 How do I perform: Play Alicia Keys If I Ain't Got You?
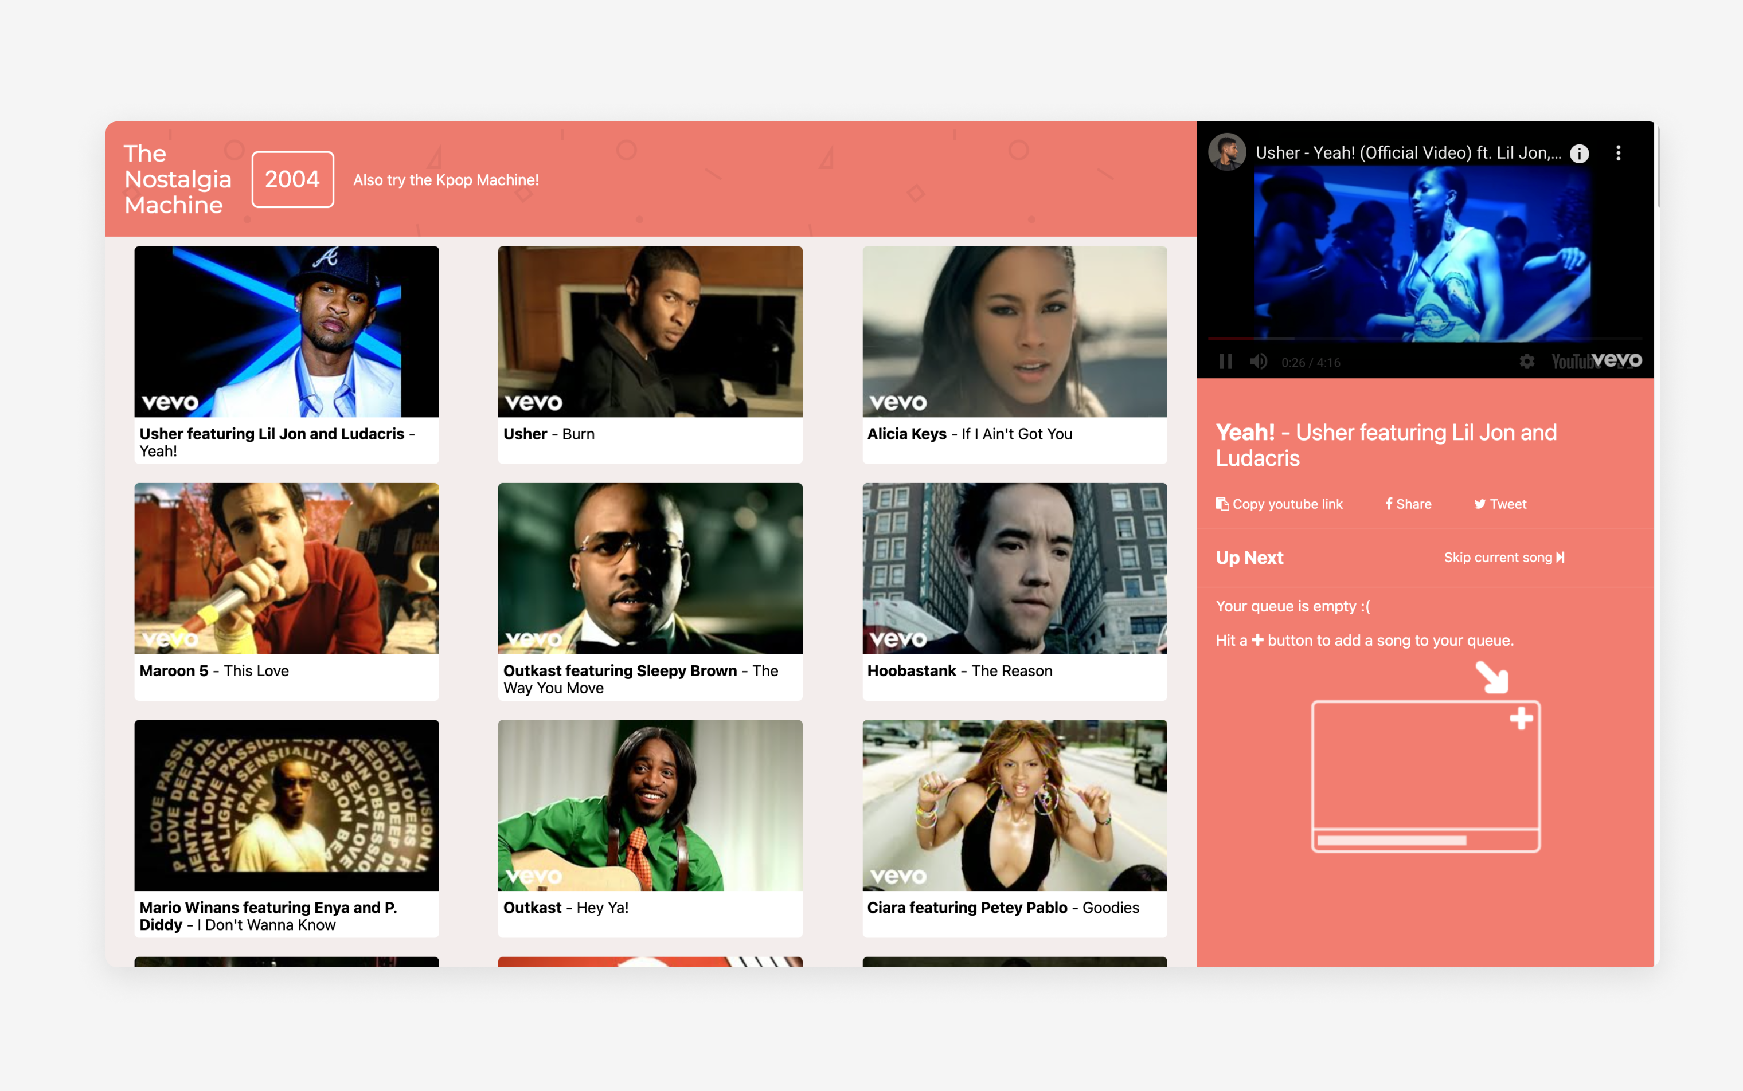(x=1014, y=331)
